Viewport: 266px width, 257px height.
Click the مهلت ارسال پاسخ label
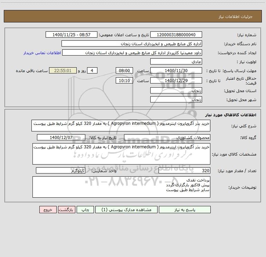239,71
